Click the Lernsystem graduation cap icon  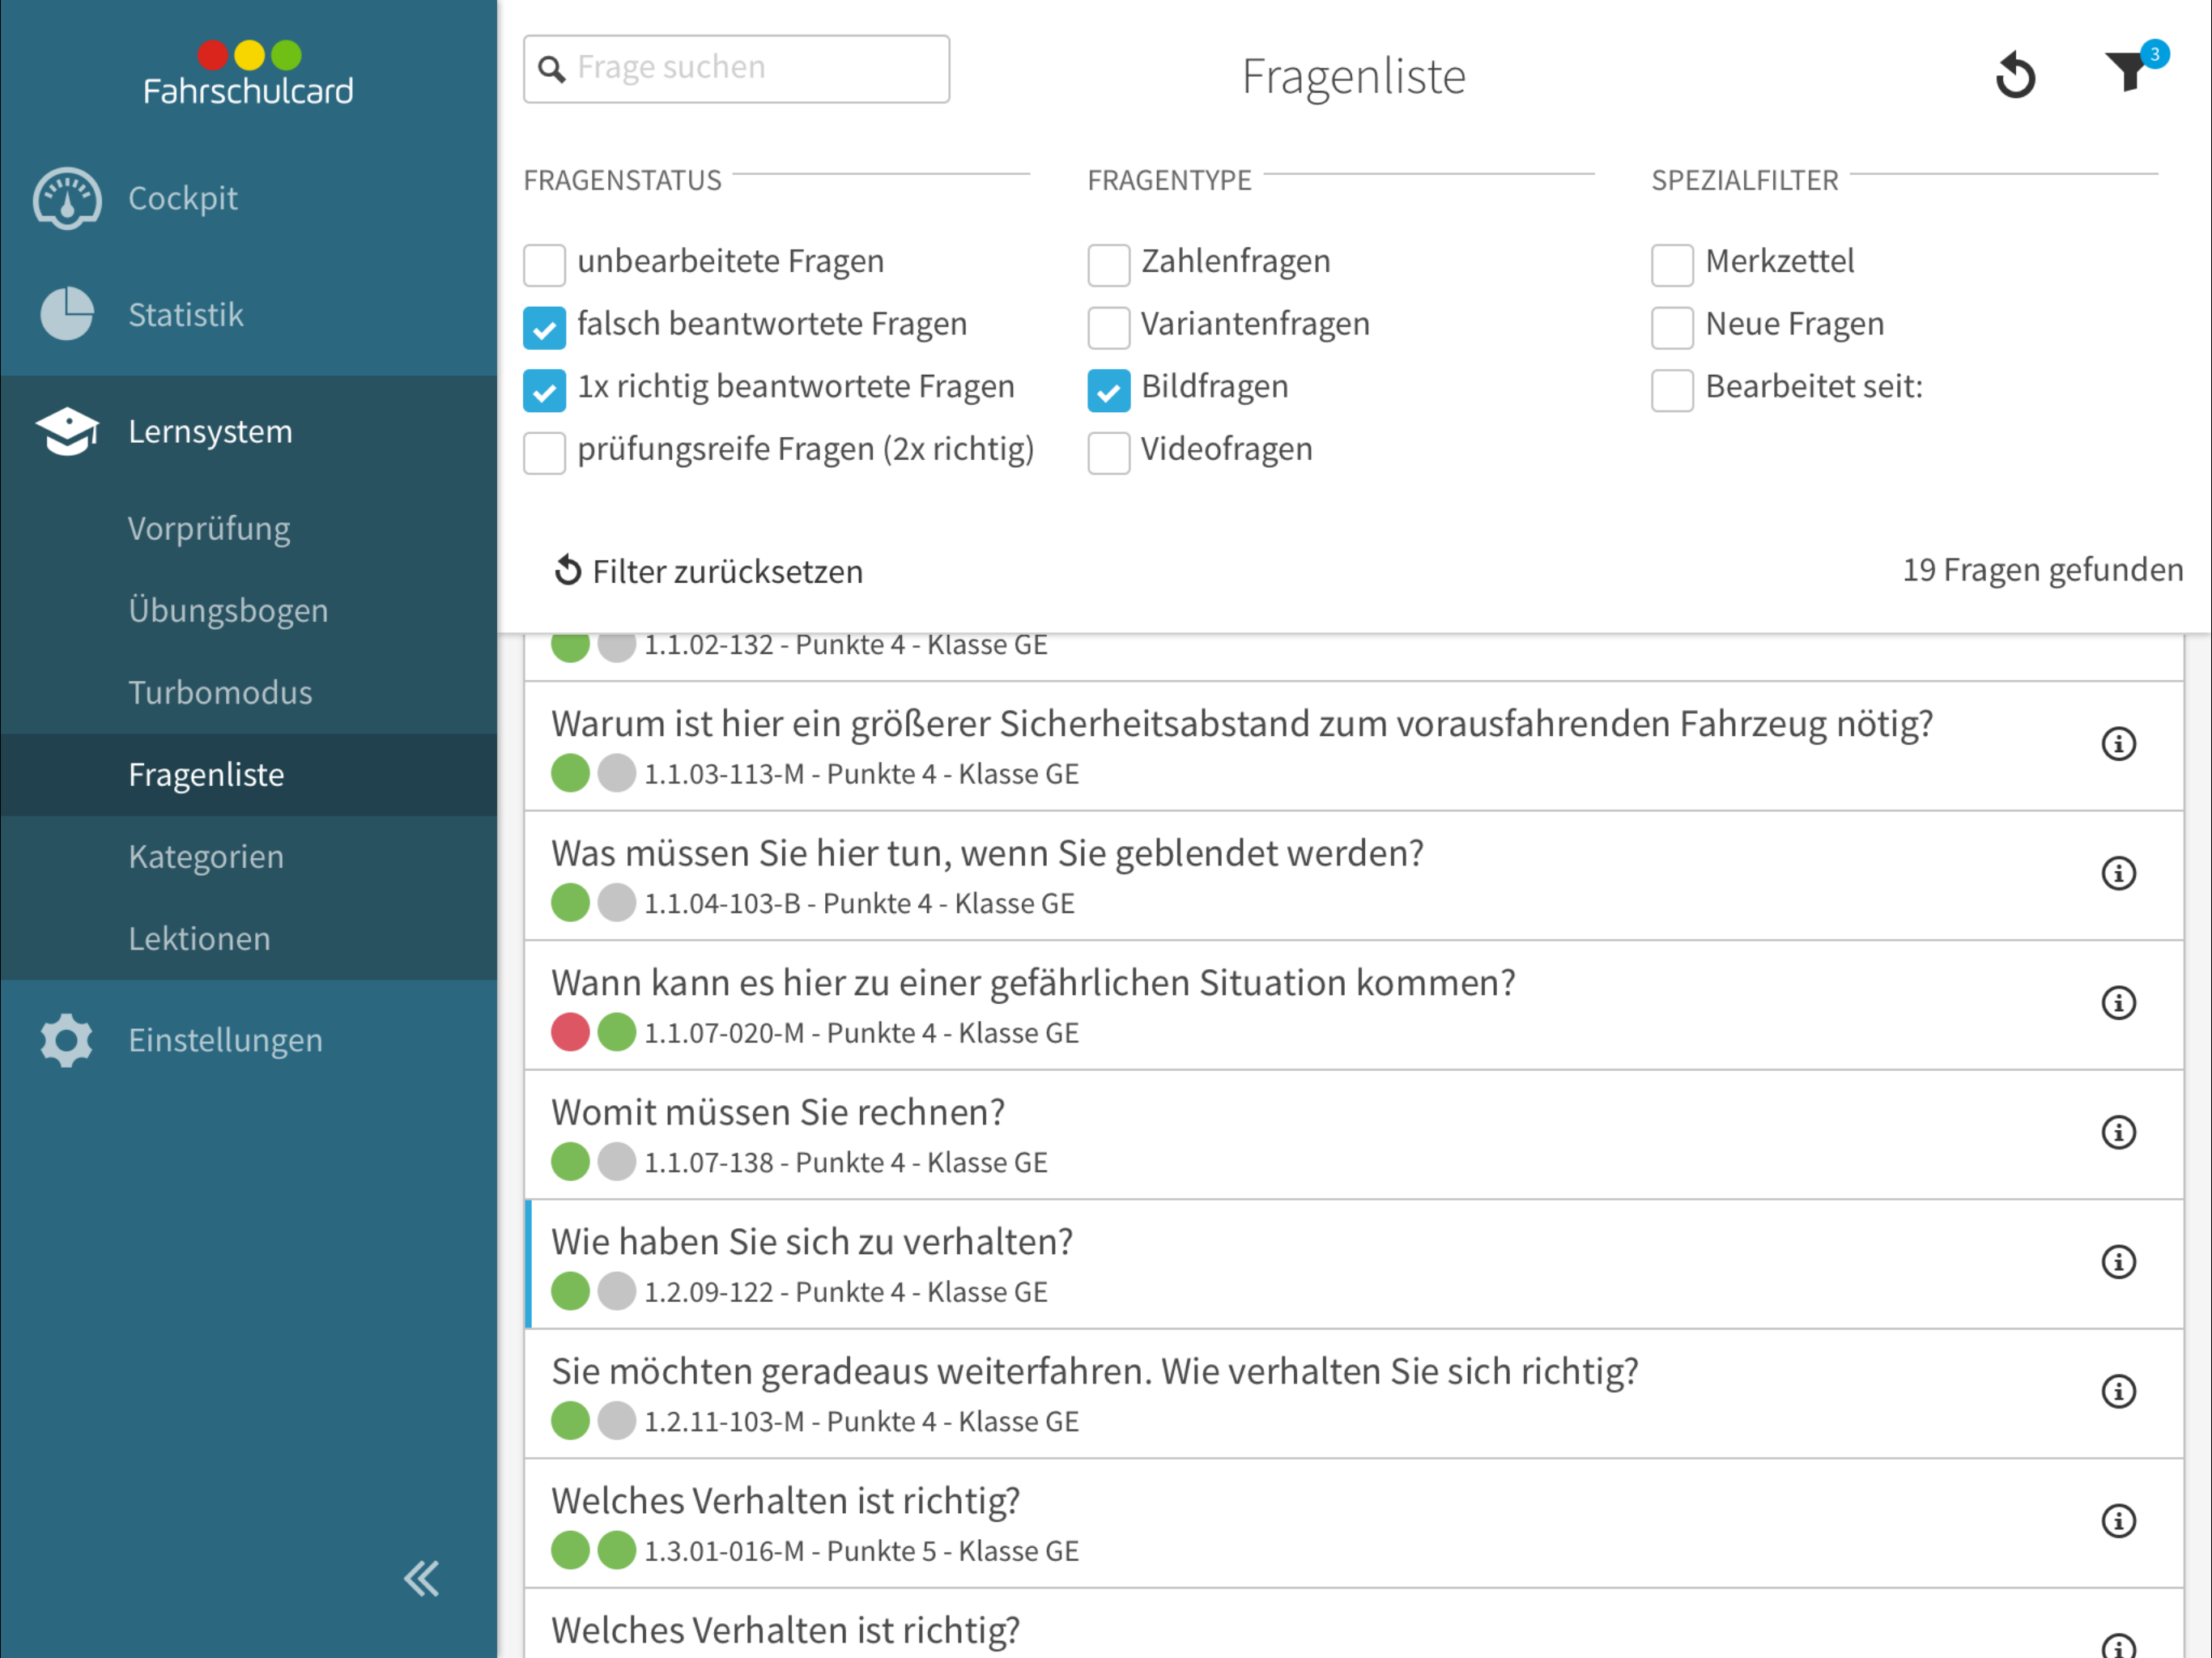[x=67, y=432]
